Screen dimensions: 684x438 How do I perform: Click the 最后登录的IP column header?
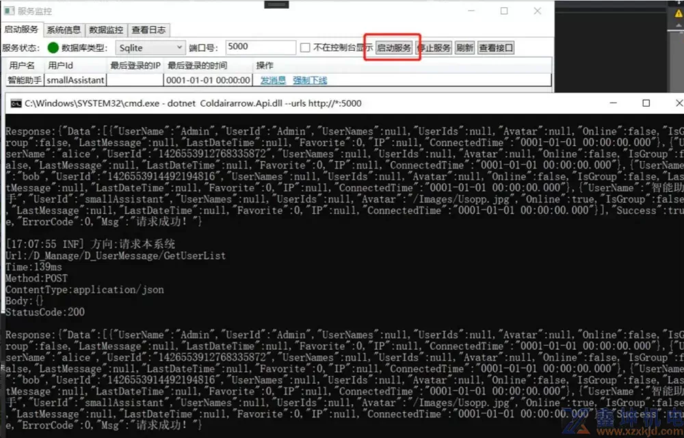(135, 66)
